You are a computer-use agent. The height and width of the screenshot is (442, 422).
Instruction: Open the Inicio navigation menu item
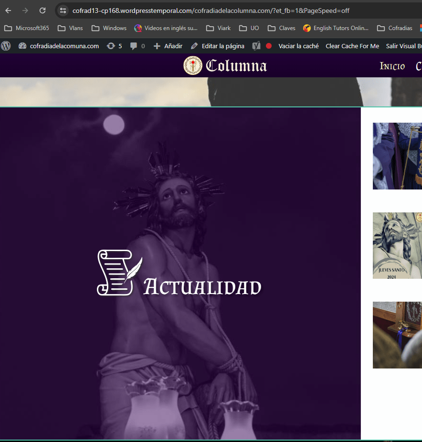pos(392,66)
